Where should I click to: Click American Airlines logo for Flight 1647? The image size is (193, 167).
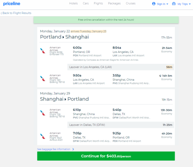pos(43,136)
